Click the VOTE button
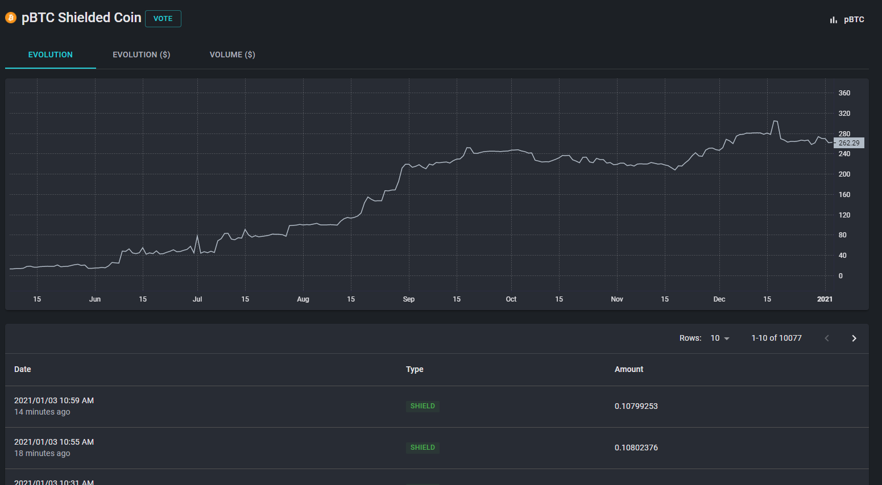The image size is (882, 485). (163, 19)
